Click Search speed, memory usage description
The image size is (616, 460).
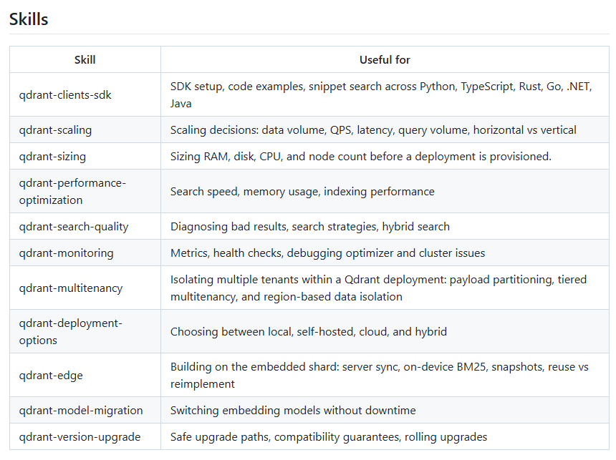pos(385,191)
